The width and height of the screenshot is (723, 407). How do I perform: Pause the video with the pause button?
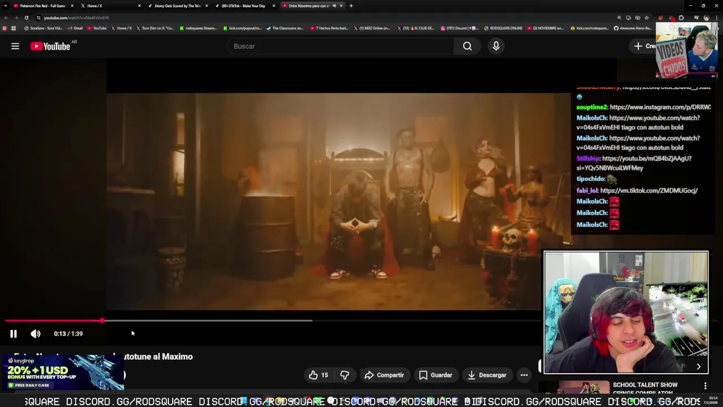point(14,334)
